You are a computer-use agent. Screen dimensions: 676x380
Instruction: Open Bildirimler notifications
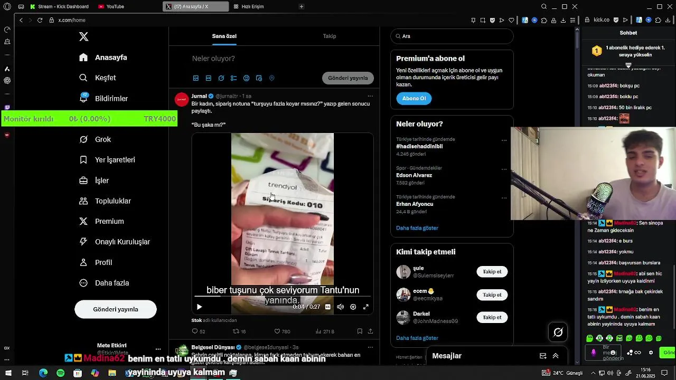(104, 98)
